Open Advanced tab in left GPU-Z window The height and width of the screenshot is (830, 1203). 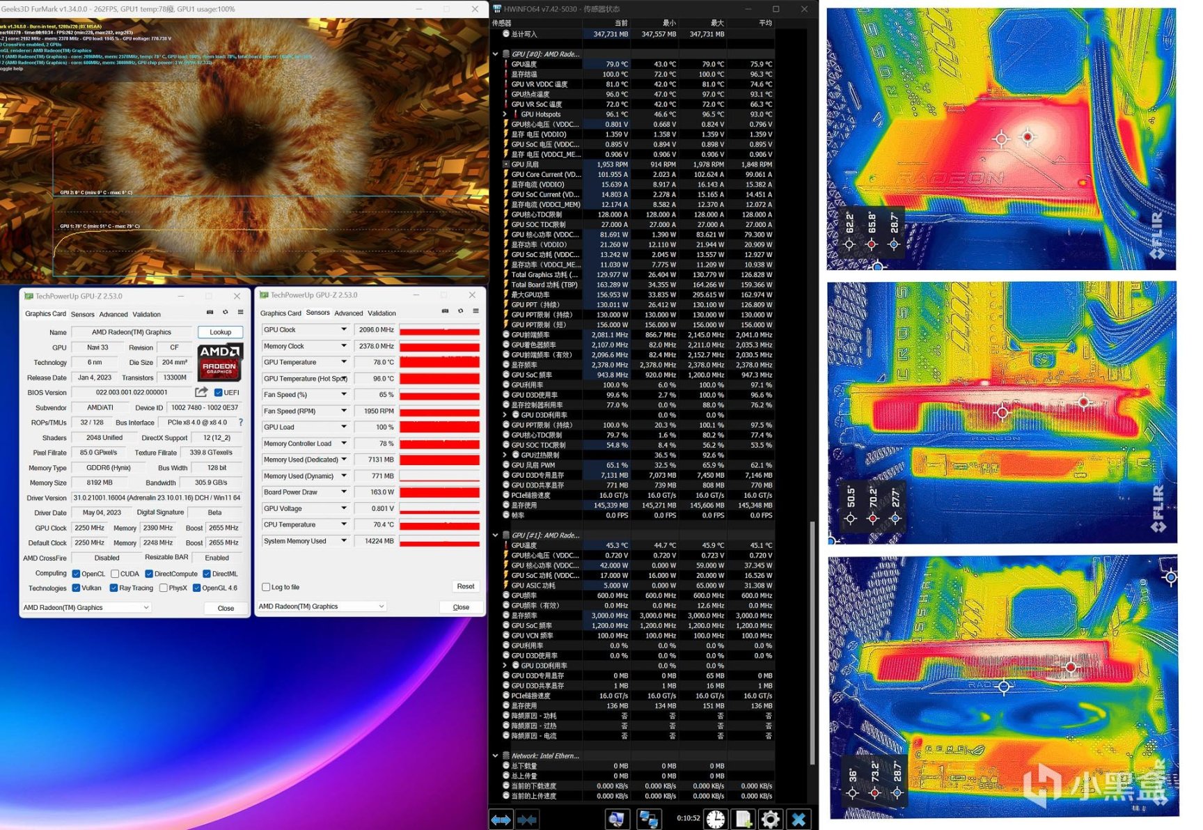pos(113,314)
